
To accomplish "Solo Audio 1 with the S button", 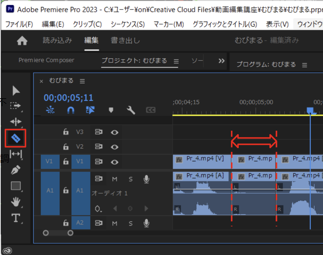I will 131,179.
